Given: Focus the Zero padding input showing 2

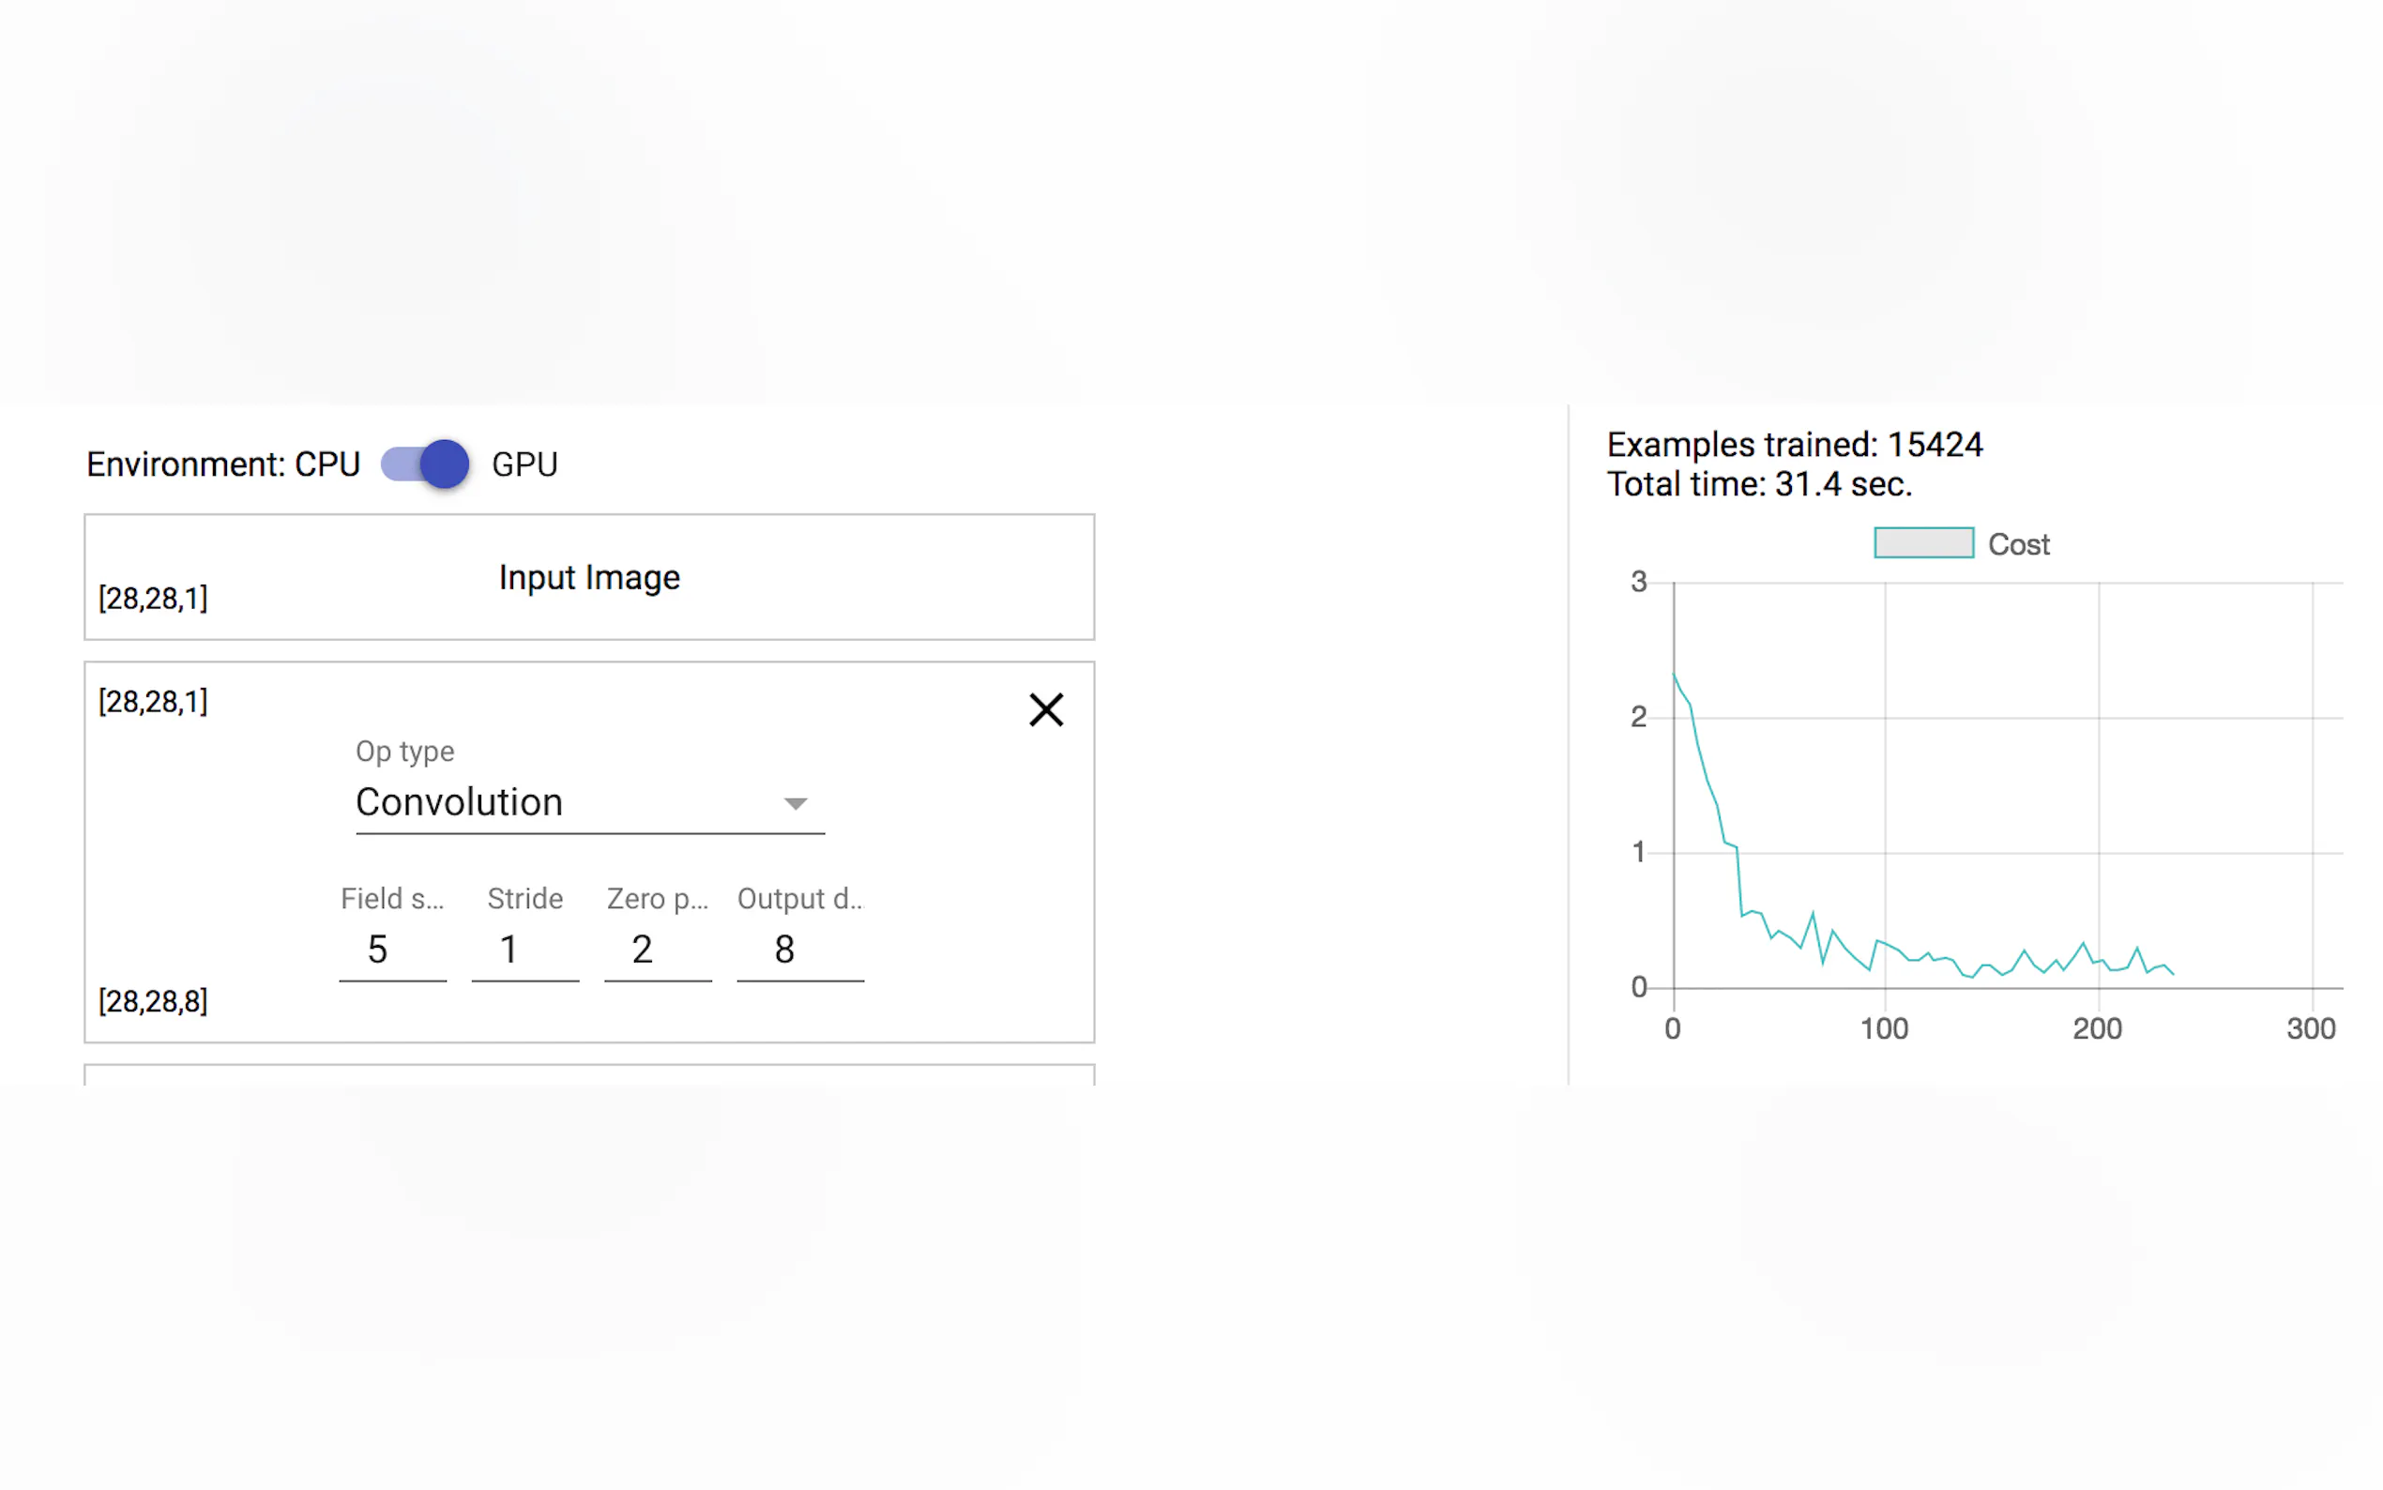Looking at the screenshot, I should [657, 950].
